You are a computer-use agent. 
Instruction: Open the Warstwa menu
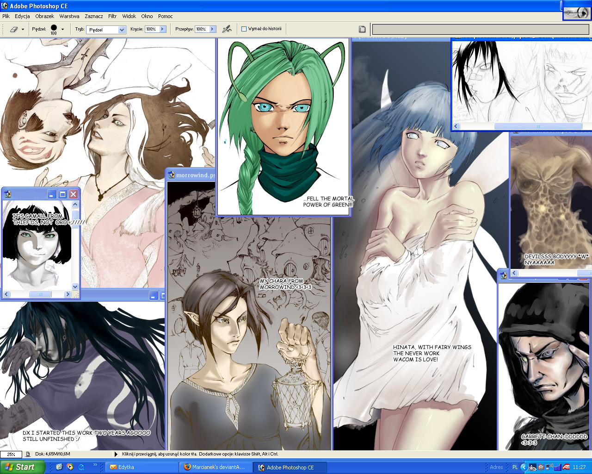[69, 16]
